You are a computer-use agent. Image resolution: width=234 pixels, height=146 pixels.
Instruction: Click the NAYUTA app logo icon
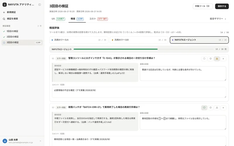(5, 5)
